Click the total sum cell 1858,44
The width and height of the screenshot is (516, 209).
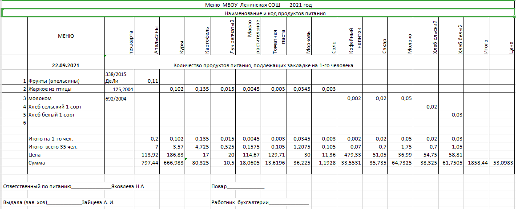tap(476, 163)
